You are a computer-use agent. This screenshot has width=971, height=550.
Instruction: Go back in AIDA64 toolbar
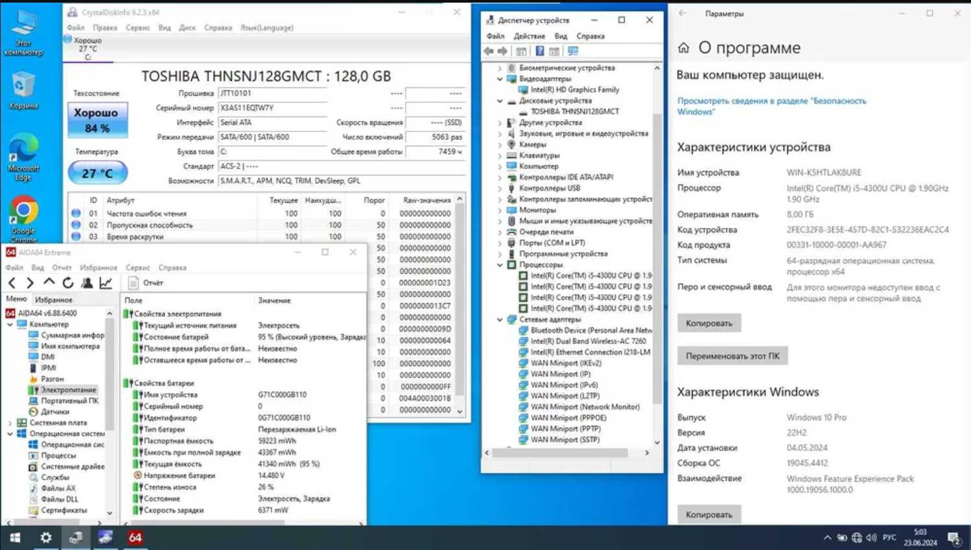pos(12,282)
